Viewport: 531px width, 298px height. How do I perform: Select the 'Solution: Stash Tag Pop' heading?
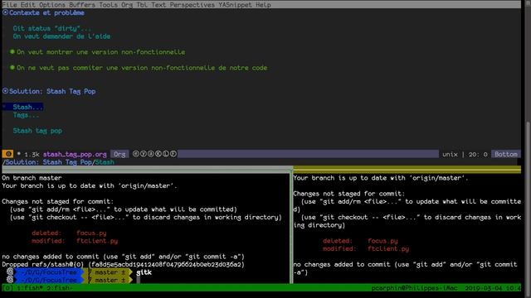tap(52, 91)
